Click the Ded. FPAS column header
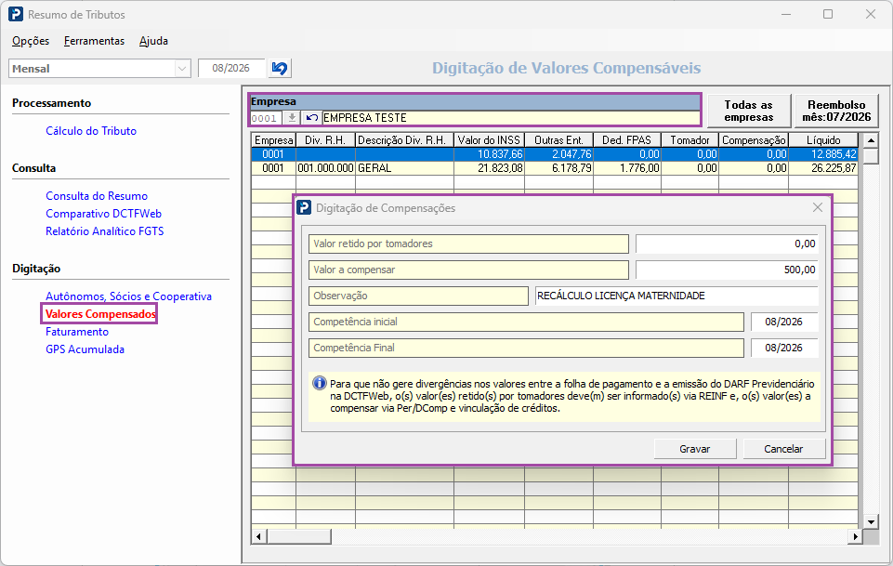Image resolution: width=893 pixels, height=566 pixels. 627,140
